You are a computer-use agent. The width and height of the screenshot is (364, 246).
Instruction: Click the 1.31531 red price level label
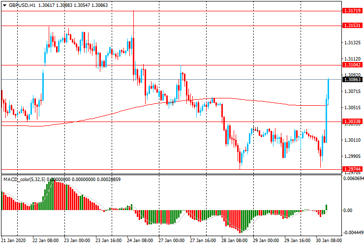tap(352, 25)
